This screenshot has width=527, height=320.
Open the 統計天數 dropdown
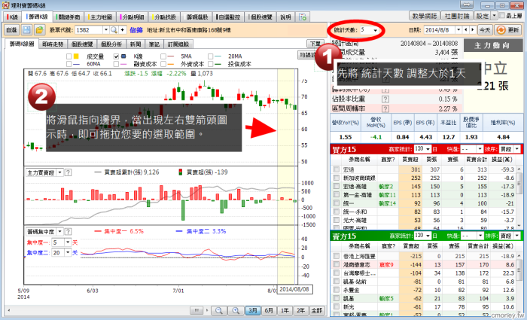374,29
